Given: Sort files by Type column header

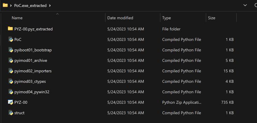Looking at the screenshot, I should [x=166, y=18].
